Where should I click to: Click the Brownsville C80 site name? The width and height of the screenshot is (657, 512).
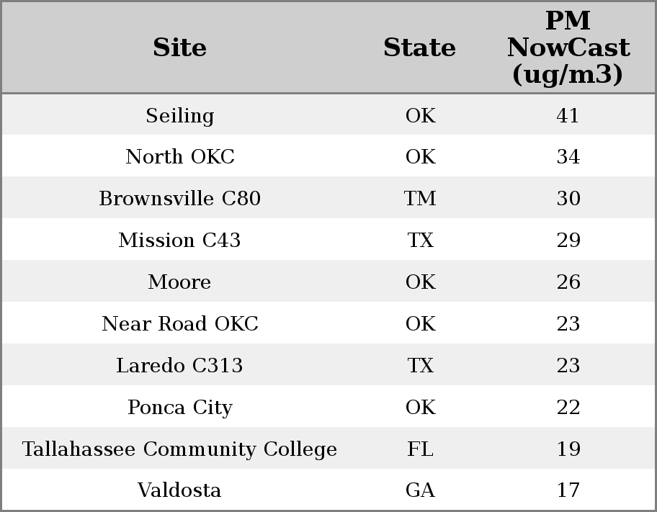coord(179,199)
